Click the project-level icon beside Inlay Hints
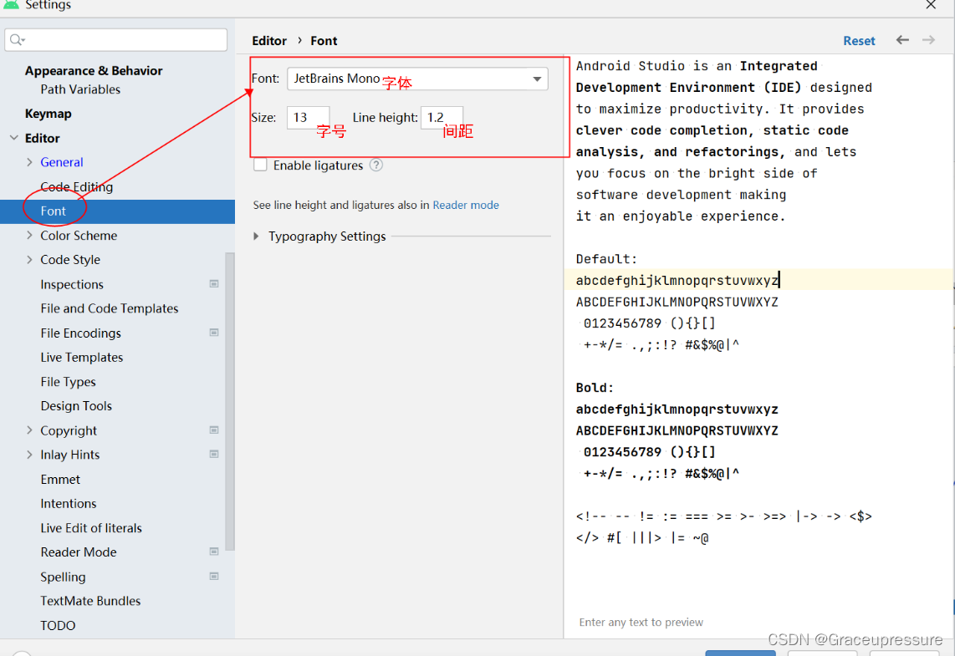Screen dimensions: 955x656 (214, 454)
